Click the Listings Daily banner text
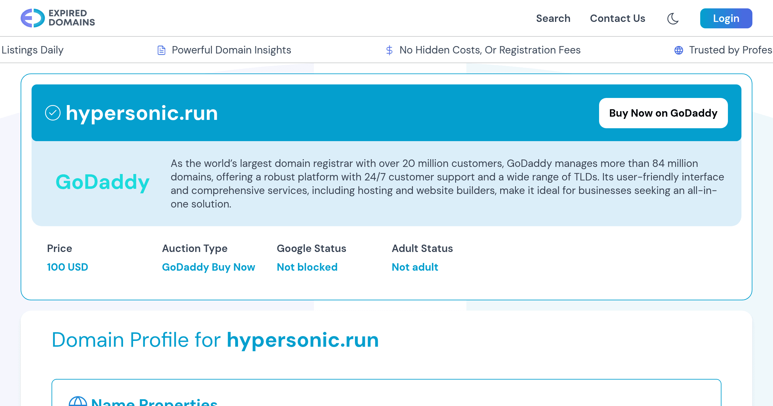Image resolution: width=773 pixels, height=406 pixels. [x=32, y=50]
